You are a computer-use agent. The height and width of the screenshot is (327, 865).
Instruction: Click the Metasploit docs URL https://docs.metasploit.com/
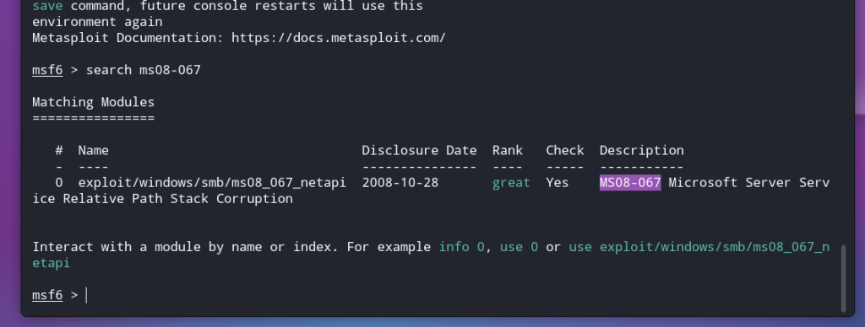[338, 38]
